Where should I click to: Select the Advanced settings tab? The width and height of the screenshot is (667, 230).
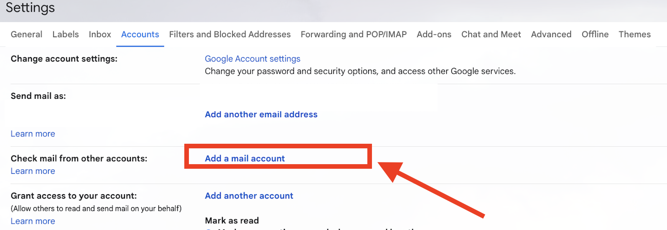tap(551, 35)
